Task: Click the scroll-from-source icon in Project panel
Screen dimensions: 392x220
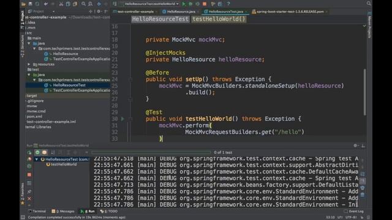Action: pos(91,12)
